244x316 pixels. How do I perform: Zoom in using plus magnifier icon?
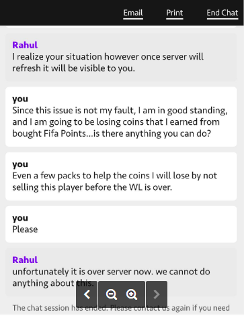click(132, 295)
